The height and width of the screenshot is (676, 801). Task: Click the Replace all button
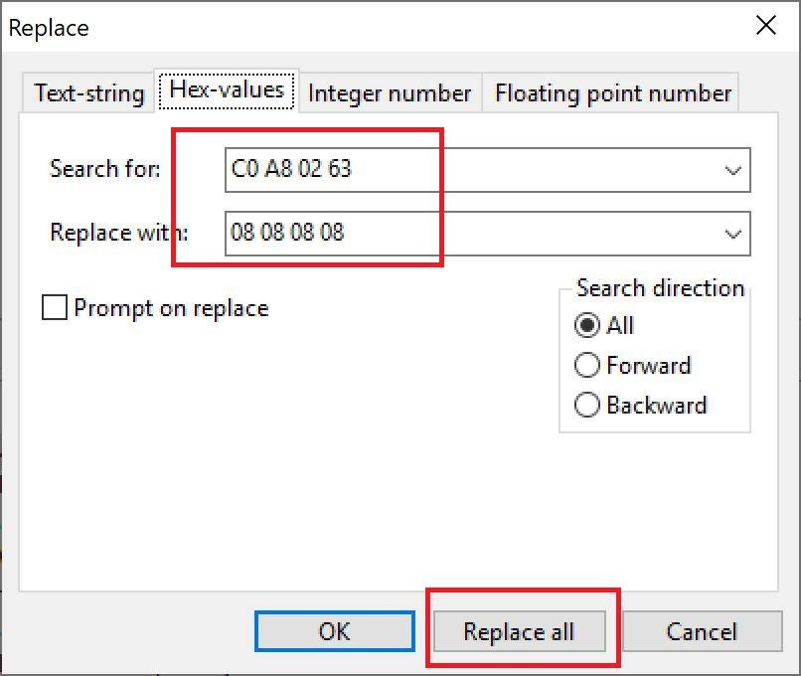point(519,631)
